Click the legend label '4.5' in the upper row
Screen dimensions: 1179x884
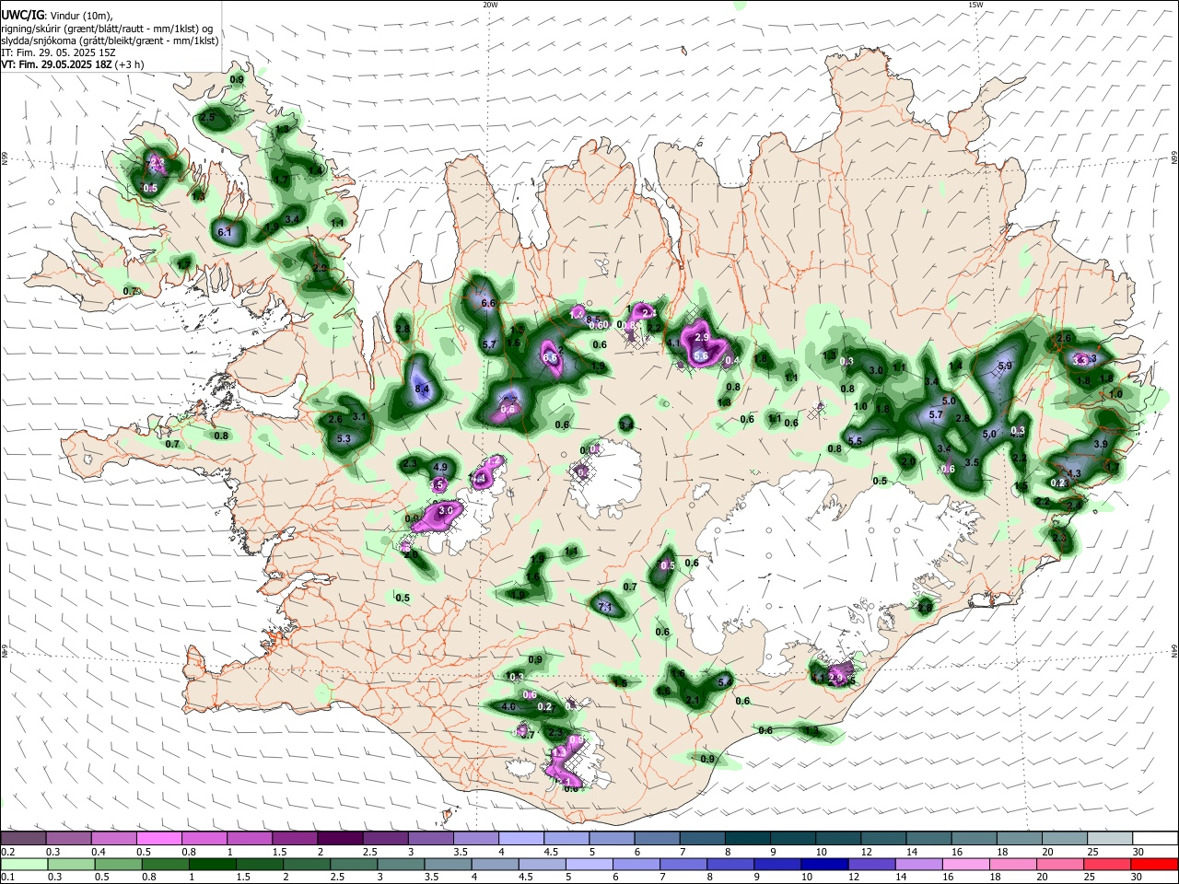(552, 853)
